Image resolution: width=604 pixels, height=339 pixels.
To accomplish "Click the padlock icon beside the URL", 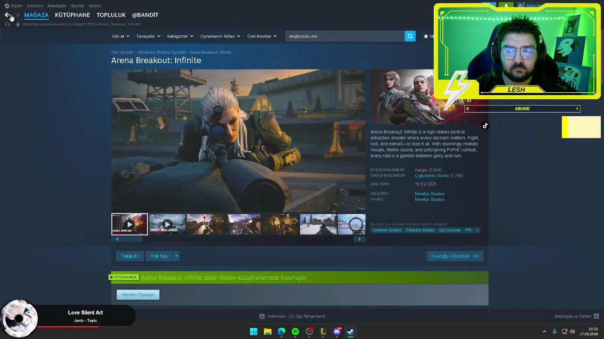I will (18, 24).
